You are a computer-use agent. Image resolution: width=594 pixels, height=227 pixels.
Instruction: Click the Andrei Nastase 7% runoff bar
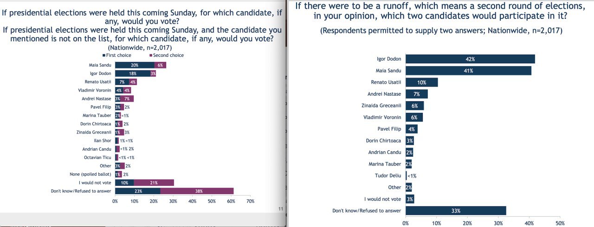pyautogui.click(x=416, y=94)
